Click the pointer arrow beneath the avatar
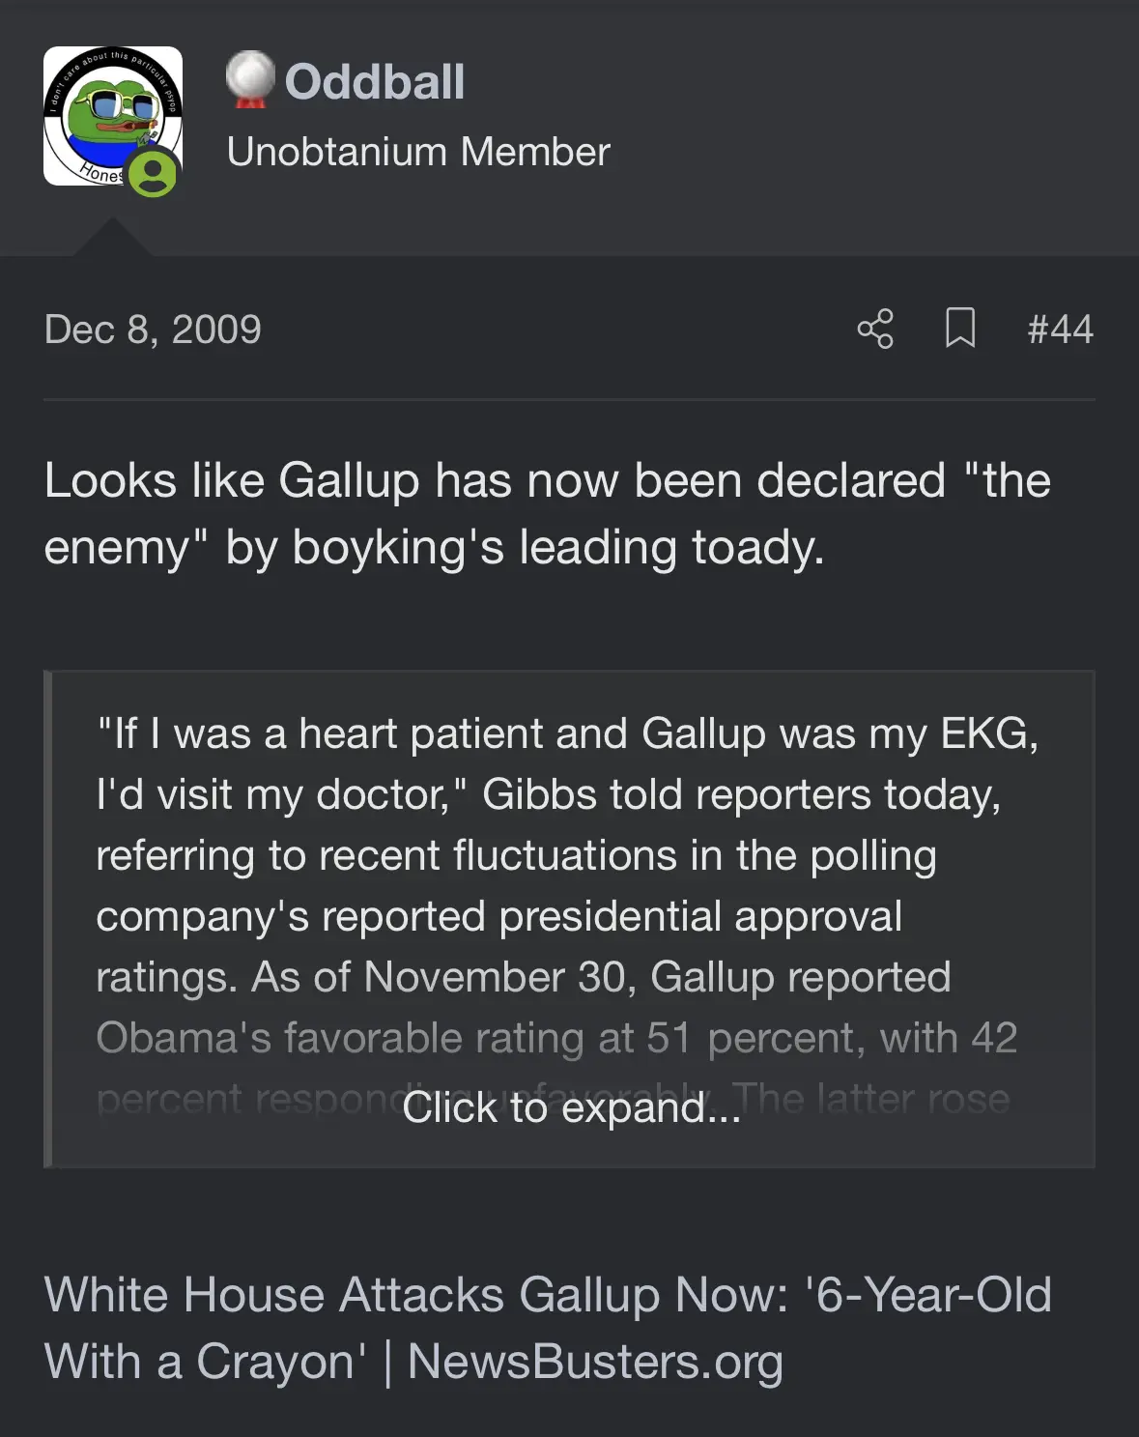Screen dimensions: 1139x1437 coord(113,238)
